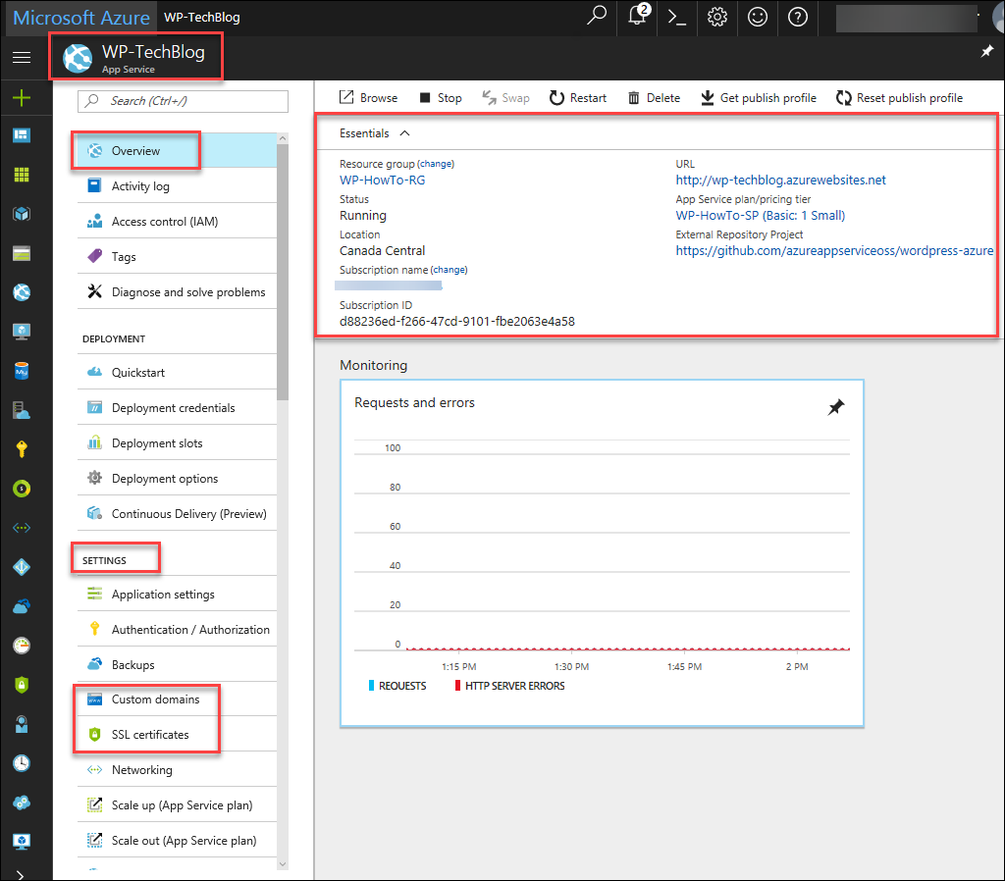Select Overview in the resource menu
Viewport: 1005px width, 881px height.
[177, 150]
